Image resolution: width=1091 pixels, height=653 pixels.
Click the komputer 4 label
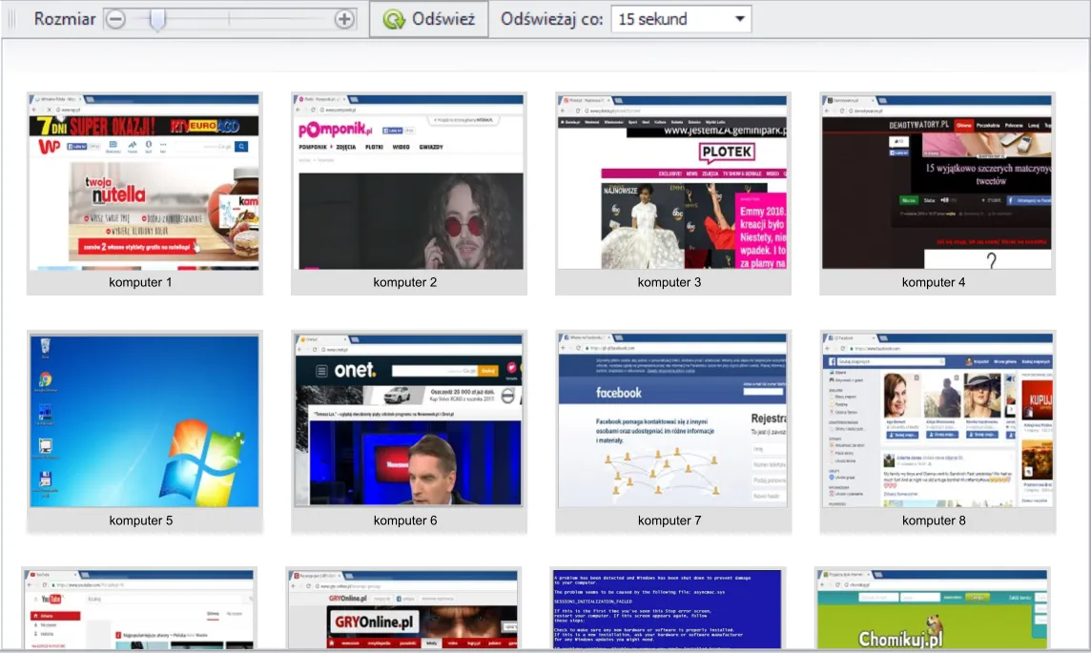934,282
